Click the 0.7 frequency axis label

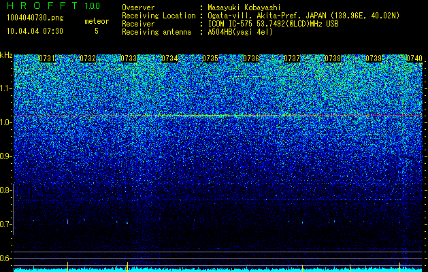point(6,224)
